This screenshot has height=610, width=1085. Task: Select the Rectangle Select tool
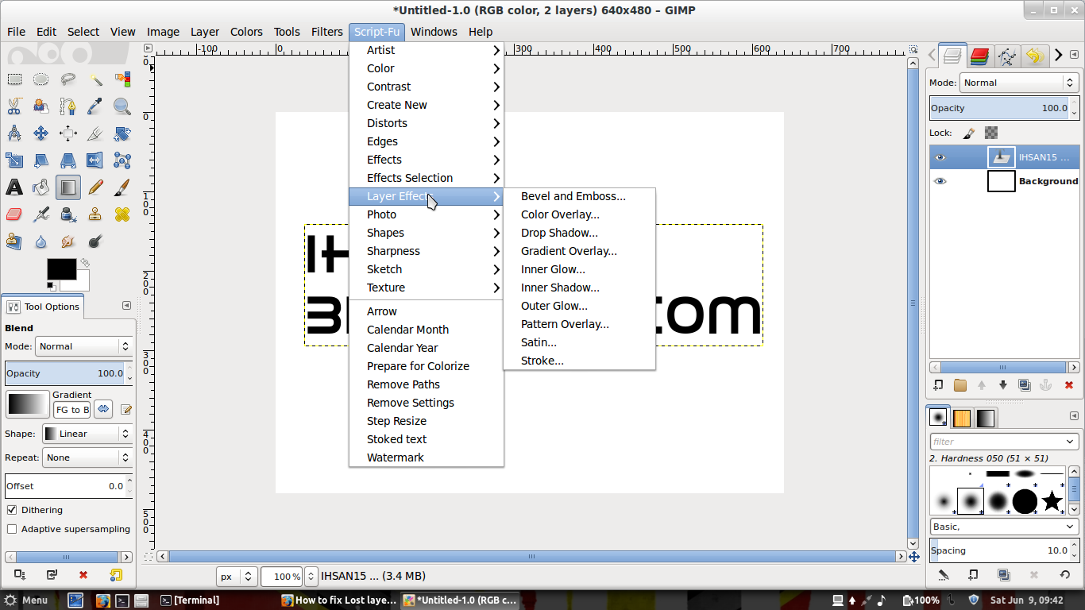pos(14,79)
